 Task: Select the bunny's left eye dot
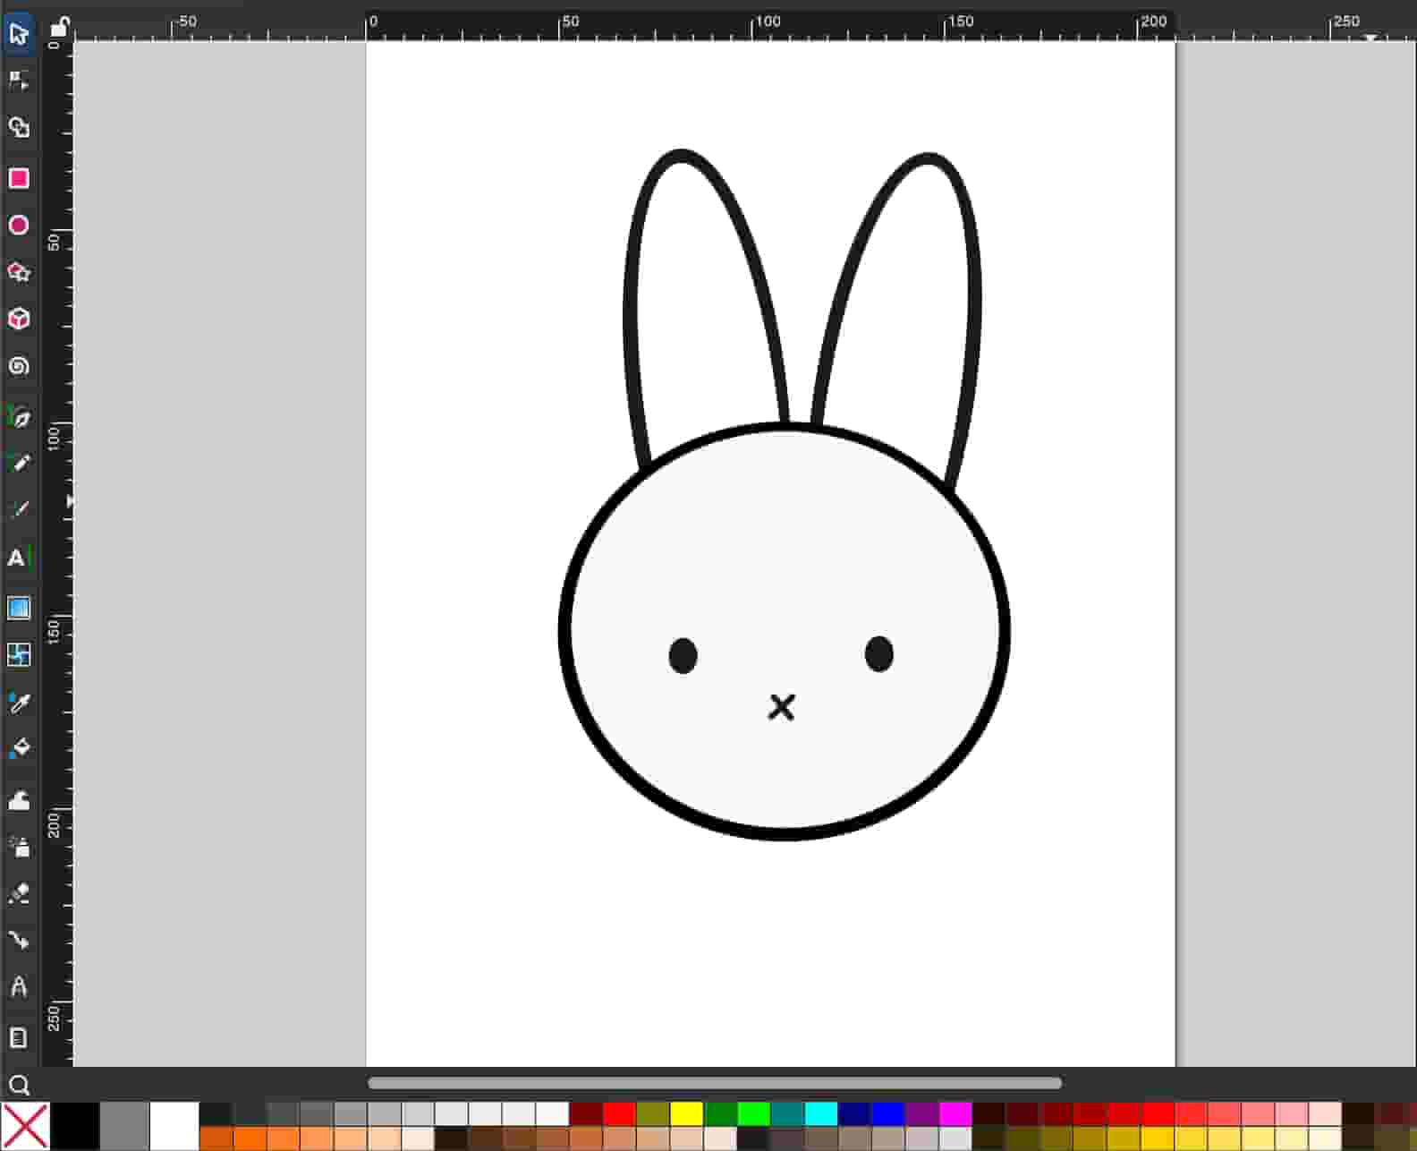click(683, 655)
